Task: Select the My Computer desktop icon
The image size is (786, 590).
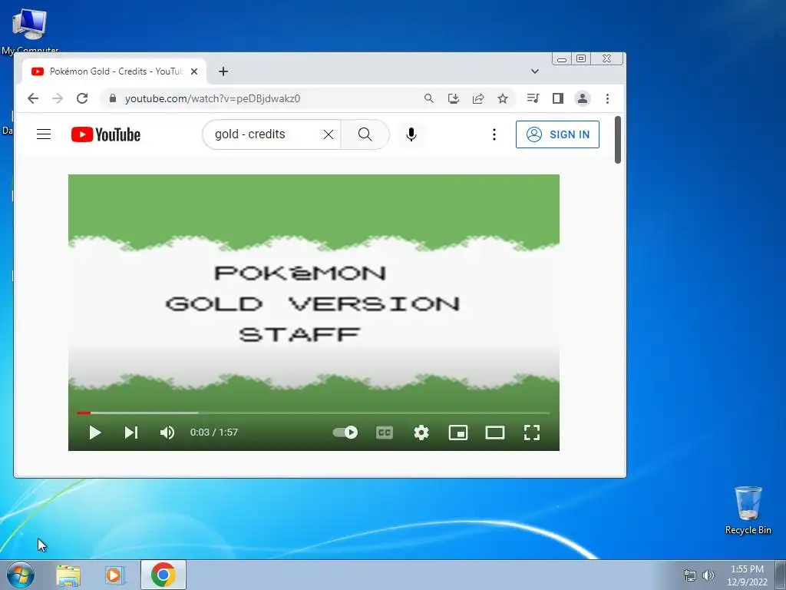Action: point(30,30)
